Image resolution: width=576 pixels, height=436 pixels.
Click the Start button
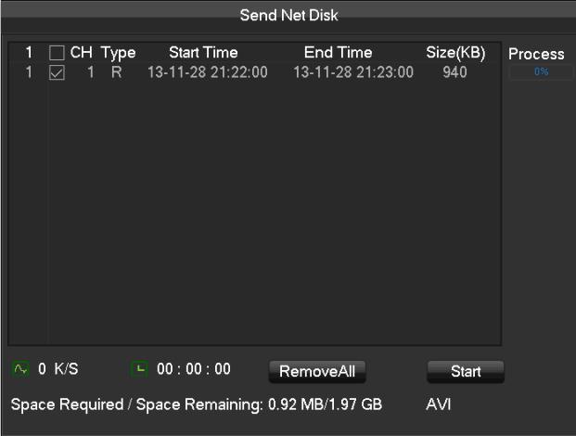point(466,371)
